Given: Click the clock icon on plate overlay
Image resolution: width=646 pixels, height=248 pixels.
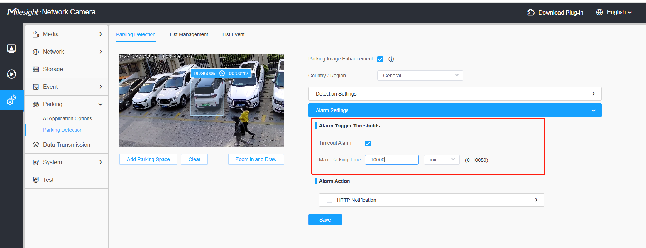Looking at the screenshot, I should [x=222, y=73].
